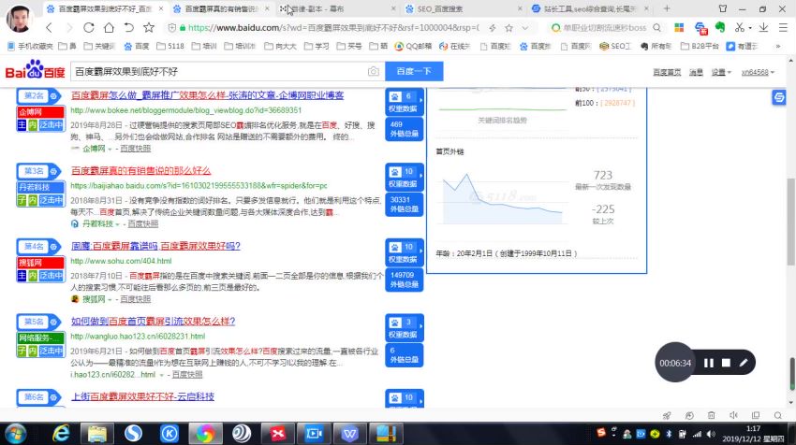Image resolution: width=796 pixels, height=445 pixels.
Task: Click the 权重数据 badge for 第2名 result
Action: point(405,102)
